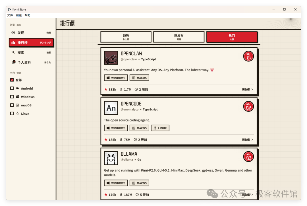The height and width of the screenshot is (206, 307).
Task: Open the OLLAMA title
Action: [x=129, y=154]
